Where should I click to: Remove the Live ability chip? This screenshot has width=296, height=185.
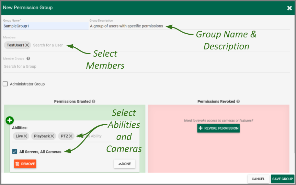[26, 136]
